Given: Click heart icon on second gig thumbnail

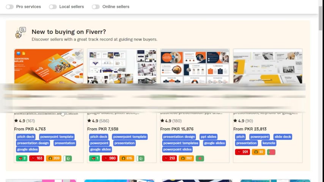Looking at the screenshot, I should (x=150, y=54).
